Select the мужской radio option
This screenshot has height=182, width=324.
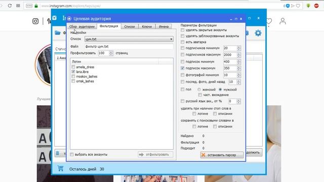(220, 89)
